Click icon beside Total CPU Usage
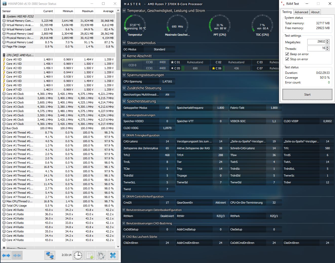This screenshot has height=263, width=335. pos(4,206)
